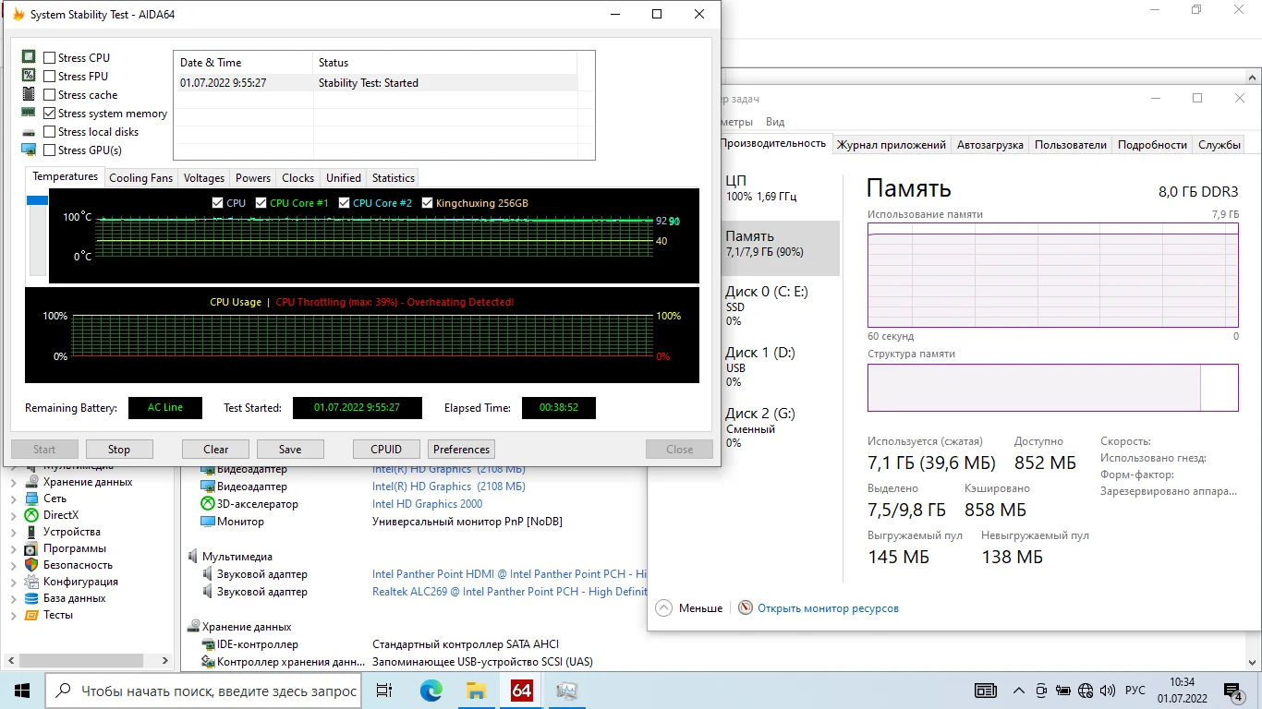Viewport: 1262px width, 709px height.
Task: Open the Открыть монитор ресурсов link
Action: pyautogui.click(x=828, y=608)
